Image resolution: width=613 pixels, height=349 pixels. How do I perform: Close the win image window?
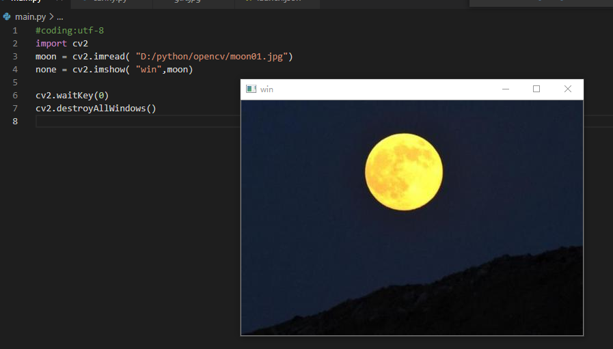(568, 89)
